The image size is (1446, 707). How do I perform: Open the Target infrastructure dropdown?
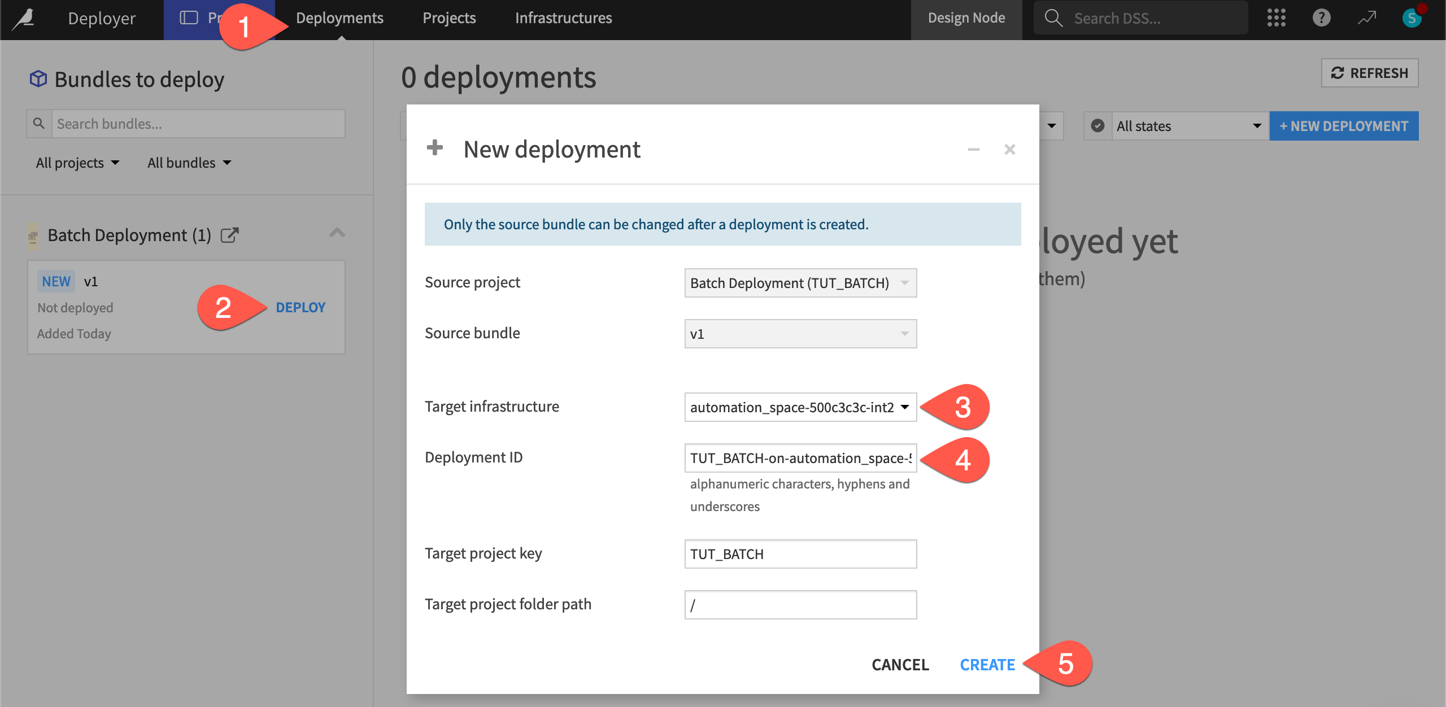point(800,407)
